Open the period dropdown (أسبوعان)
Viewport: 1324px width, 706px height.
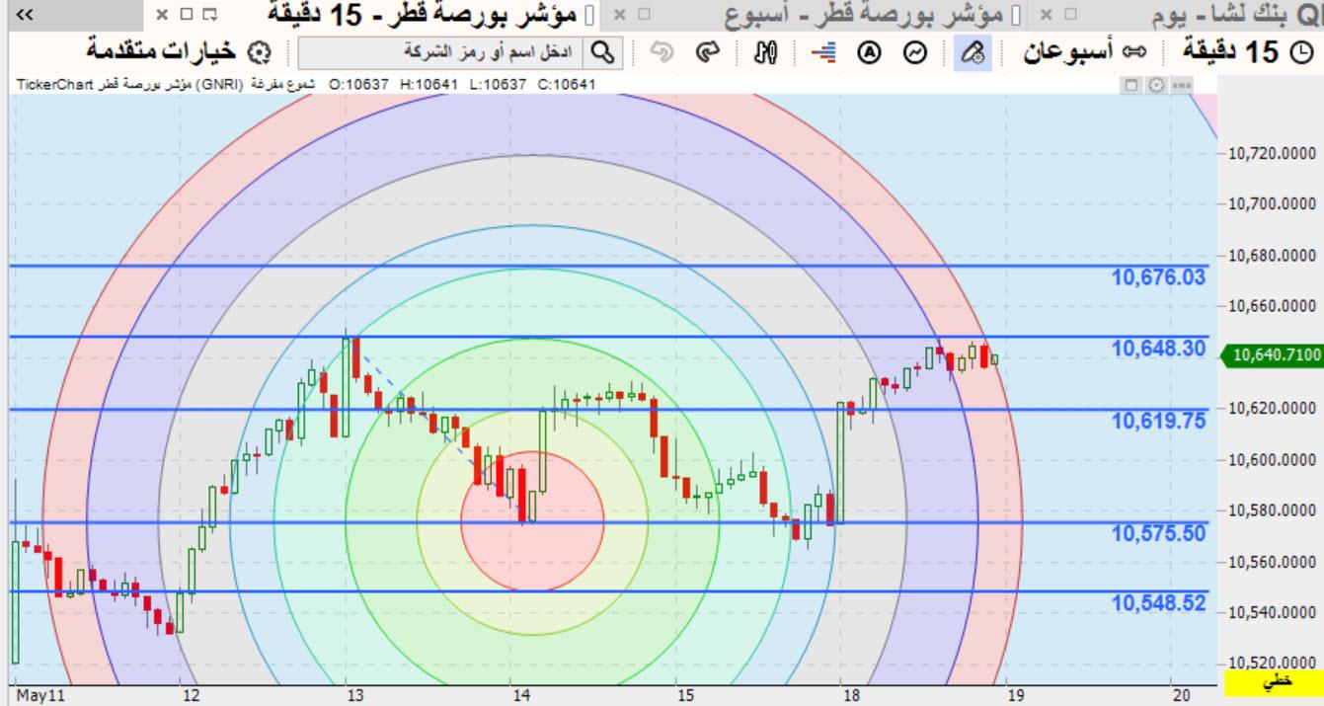point(1069,51)
